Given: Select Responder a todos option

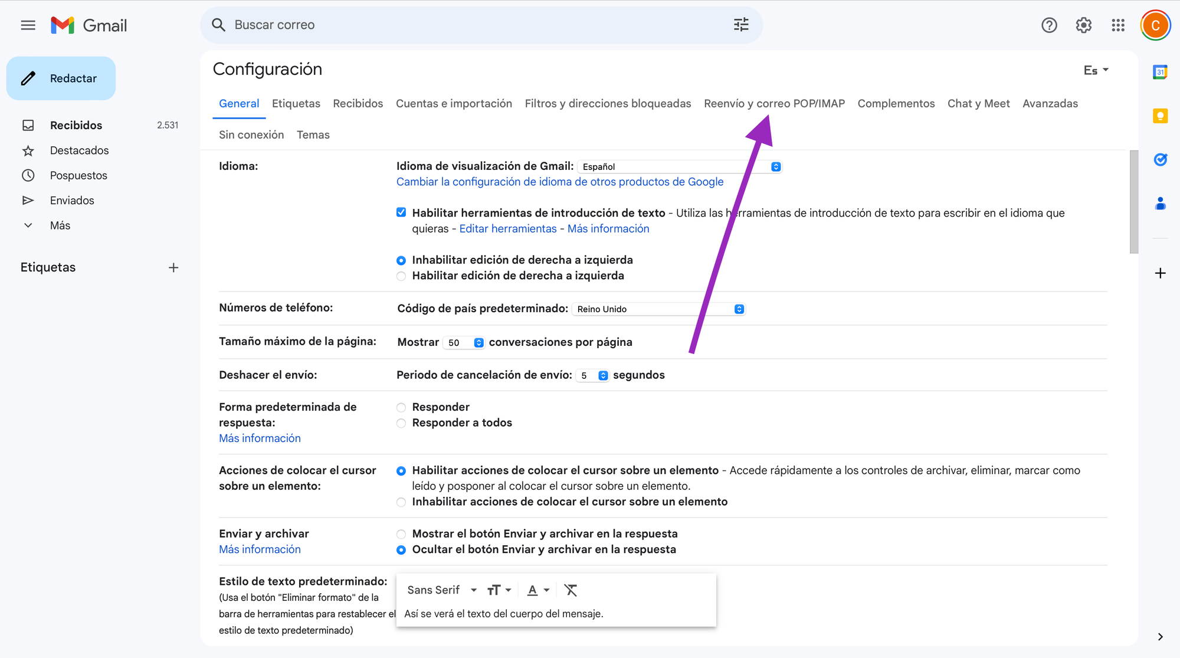Looking at the screenshot, I should coord(401,423).
